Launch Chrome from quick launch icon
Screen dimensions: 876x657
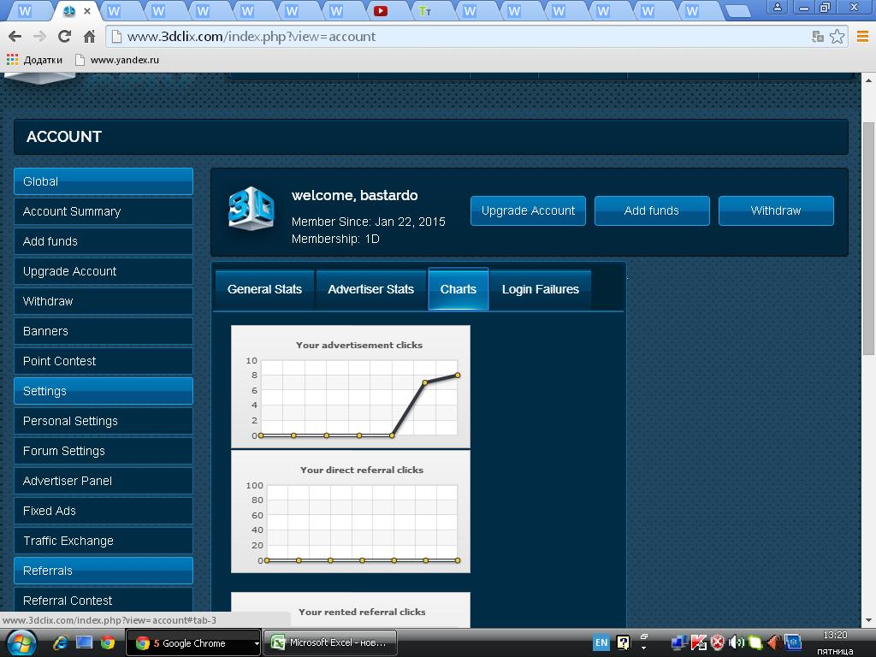(108, 643)
